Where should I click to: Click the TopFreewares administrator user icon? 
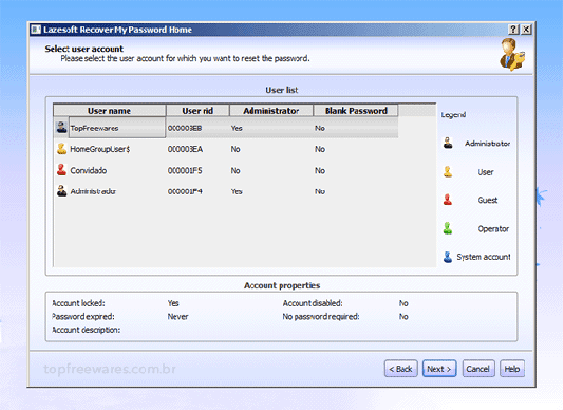coord(62,128)
